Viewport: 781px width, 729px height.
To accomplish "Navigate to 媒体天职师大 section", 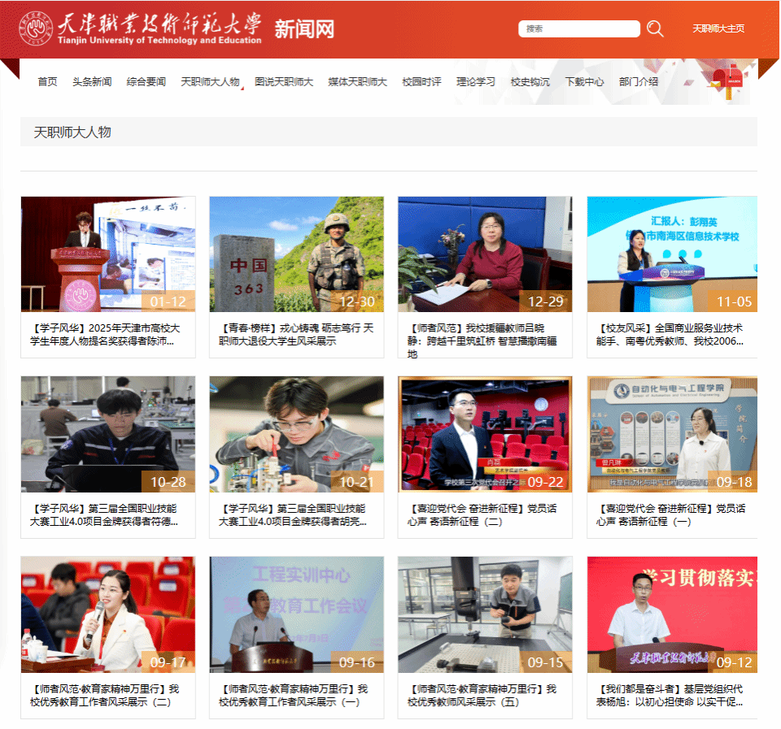I will point(357,81).
